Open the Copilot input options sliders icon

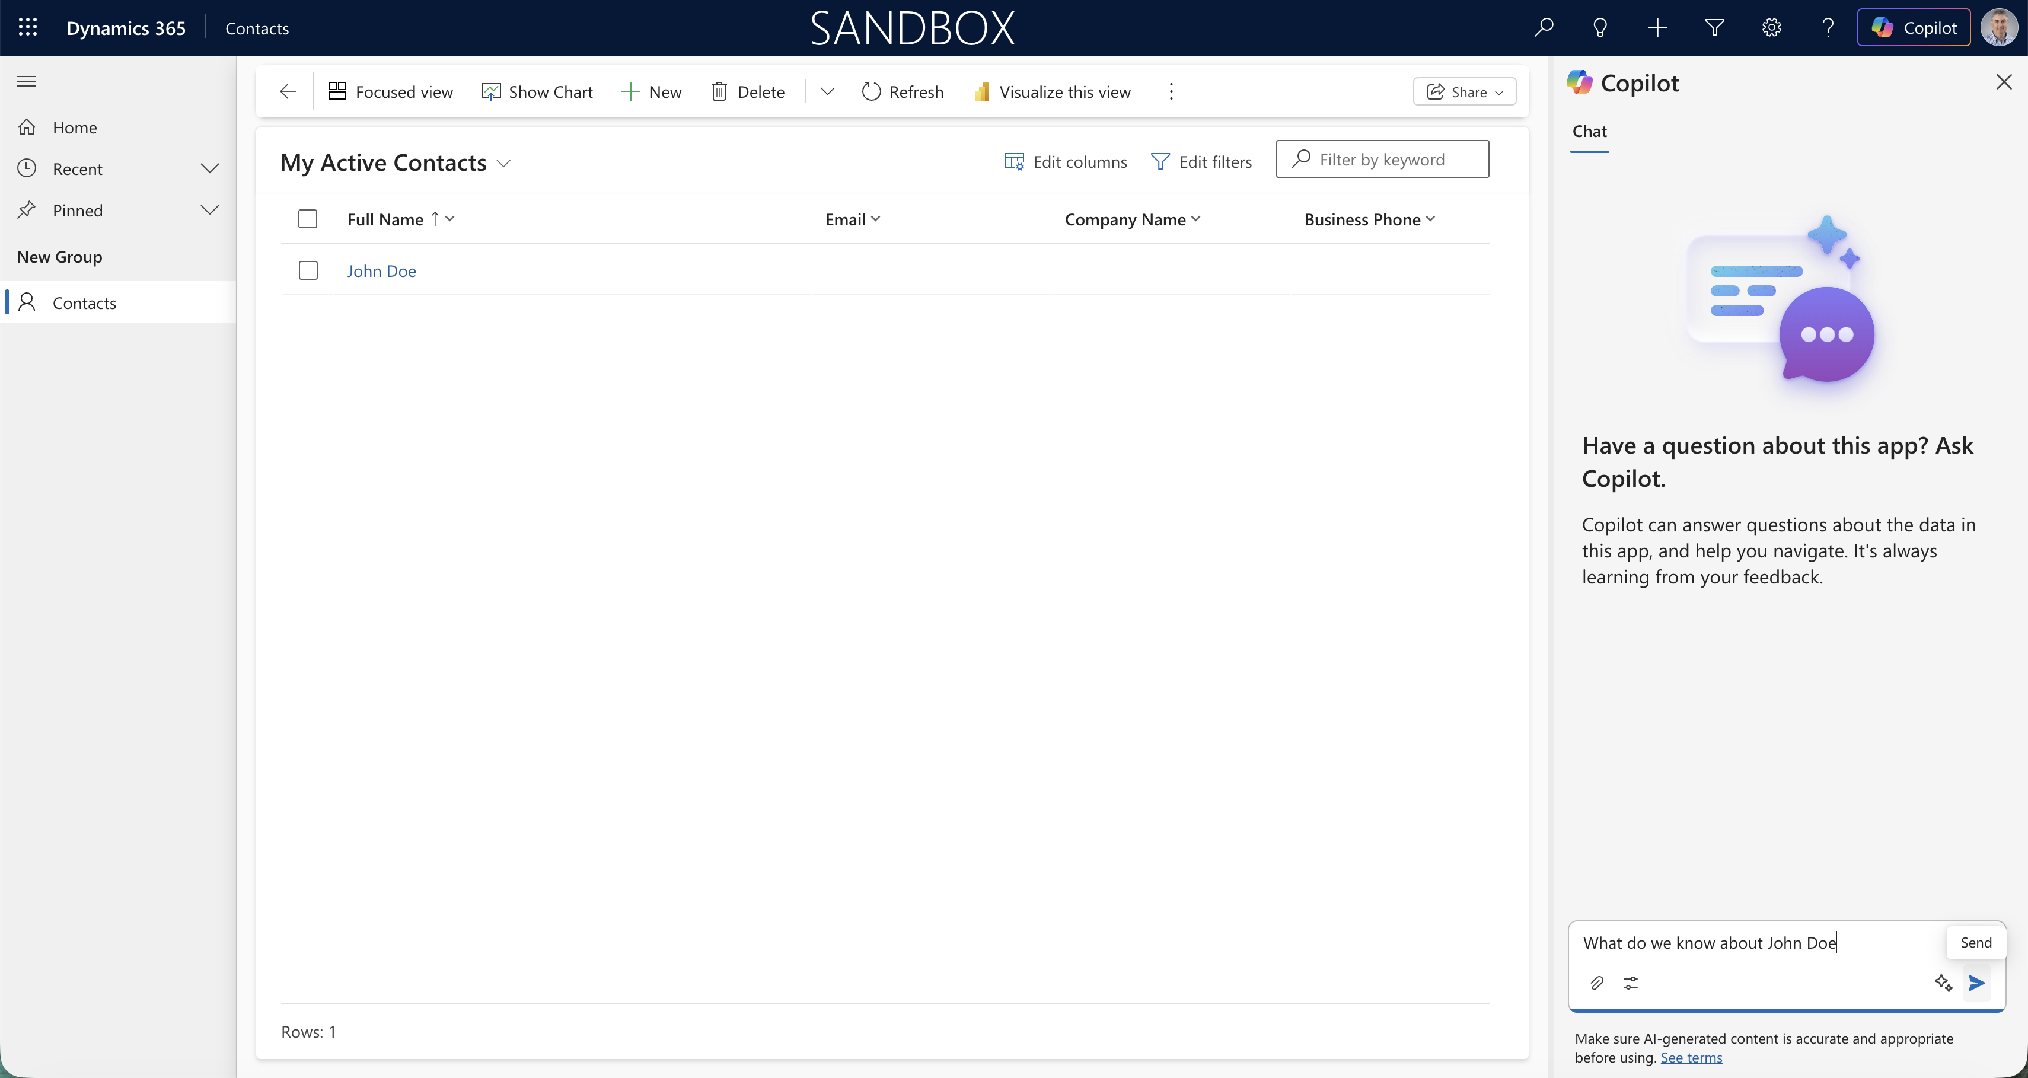[x=1630, y=983]
